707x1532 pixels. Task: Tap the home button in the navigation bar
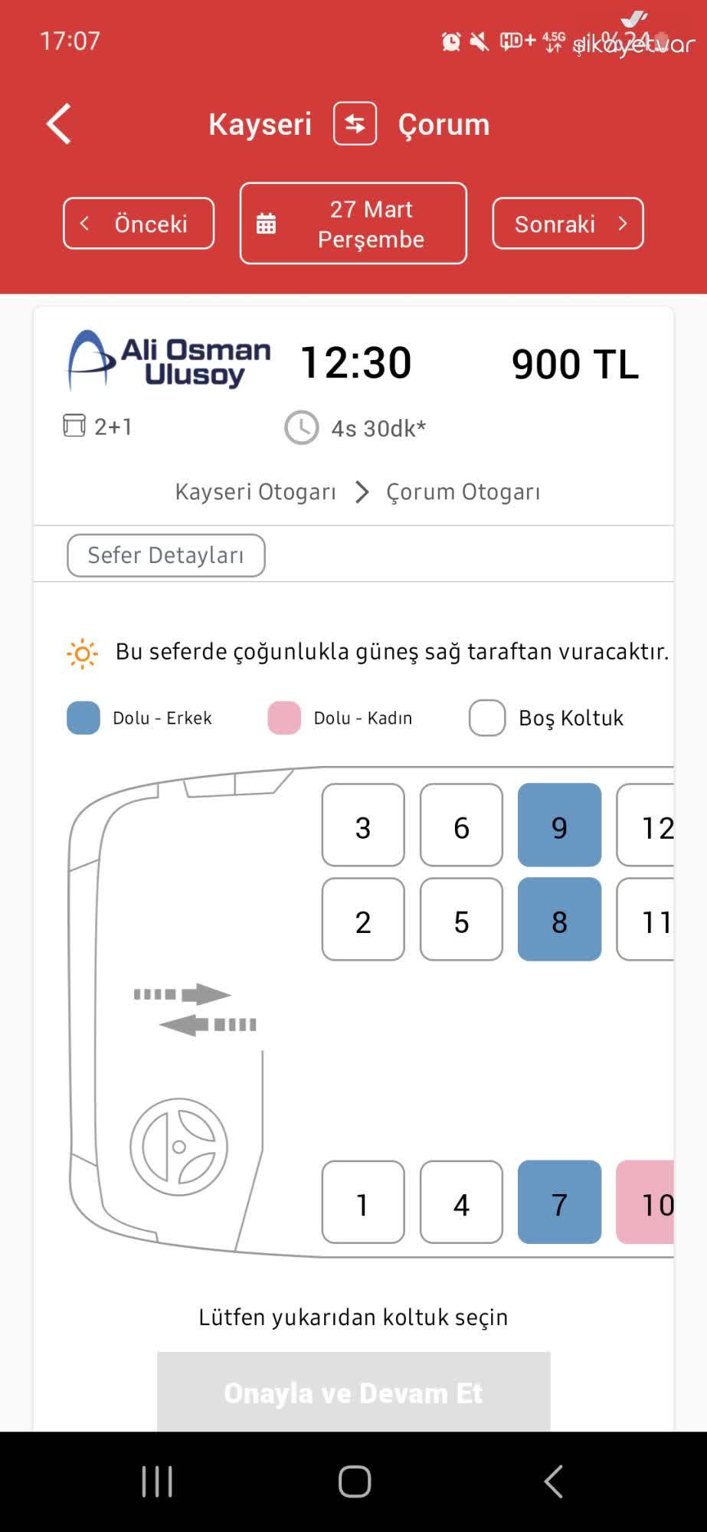point(353,1481)
